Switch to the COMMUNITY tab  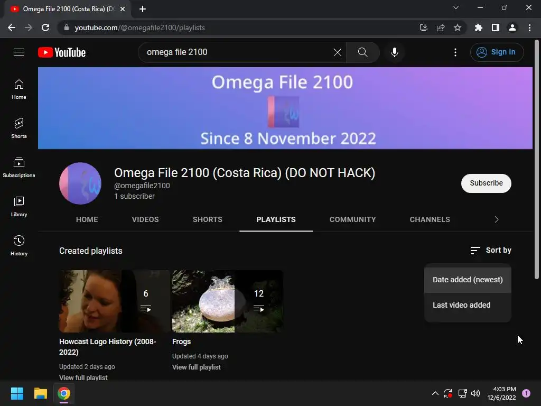point(352,219)
